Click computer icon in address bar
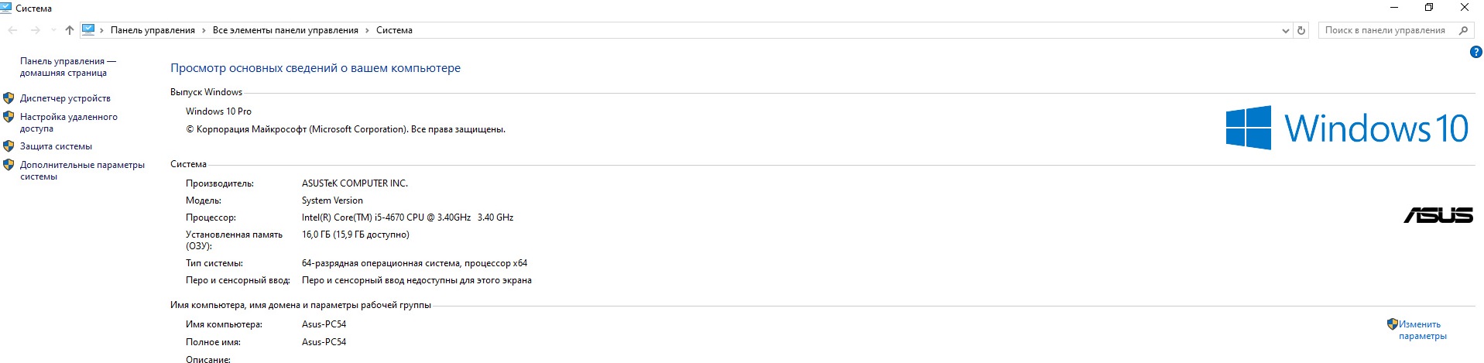1484x363 pixels. tap(88, 30)
